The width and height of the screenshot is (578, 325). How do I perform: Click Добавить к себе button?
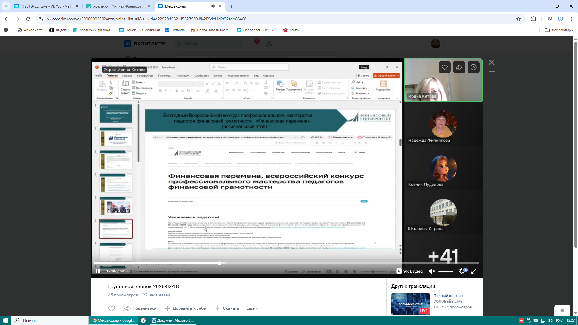click(x=185, y=308)
